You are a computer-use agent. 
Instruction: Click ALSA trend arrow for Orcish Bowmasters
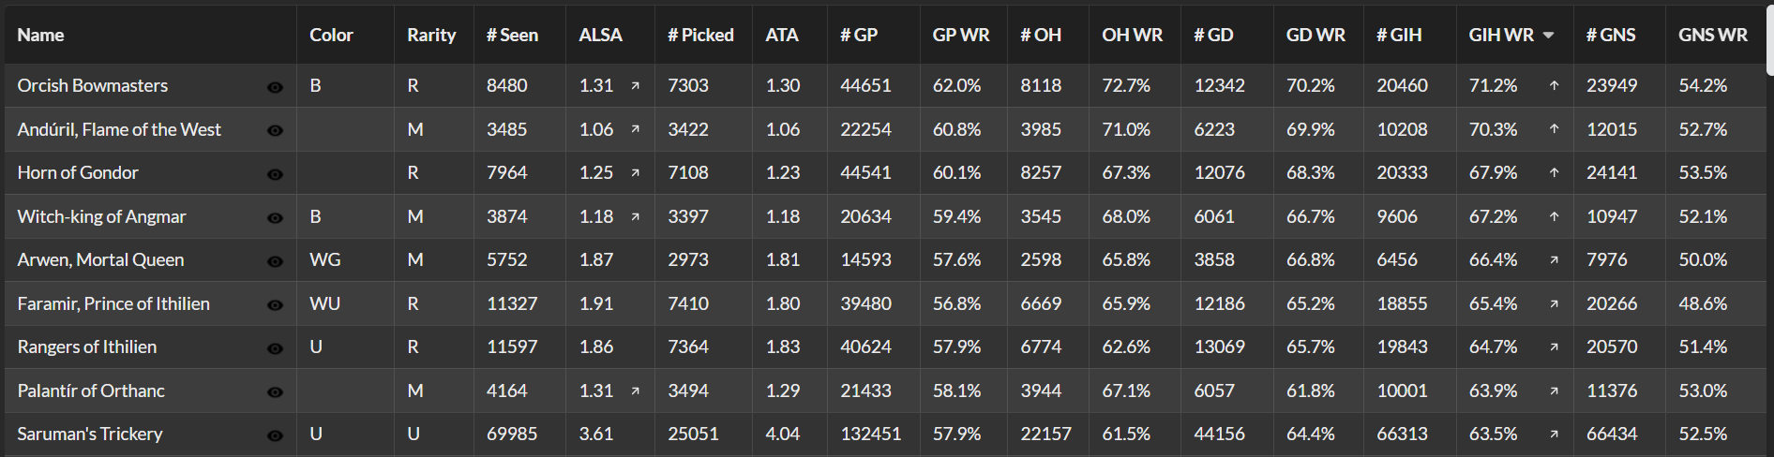click(635, 86)
